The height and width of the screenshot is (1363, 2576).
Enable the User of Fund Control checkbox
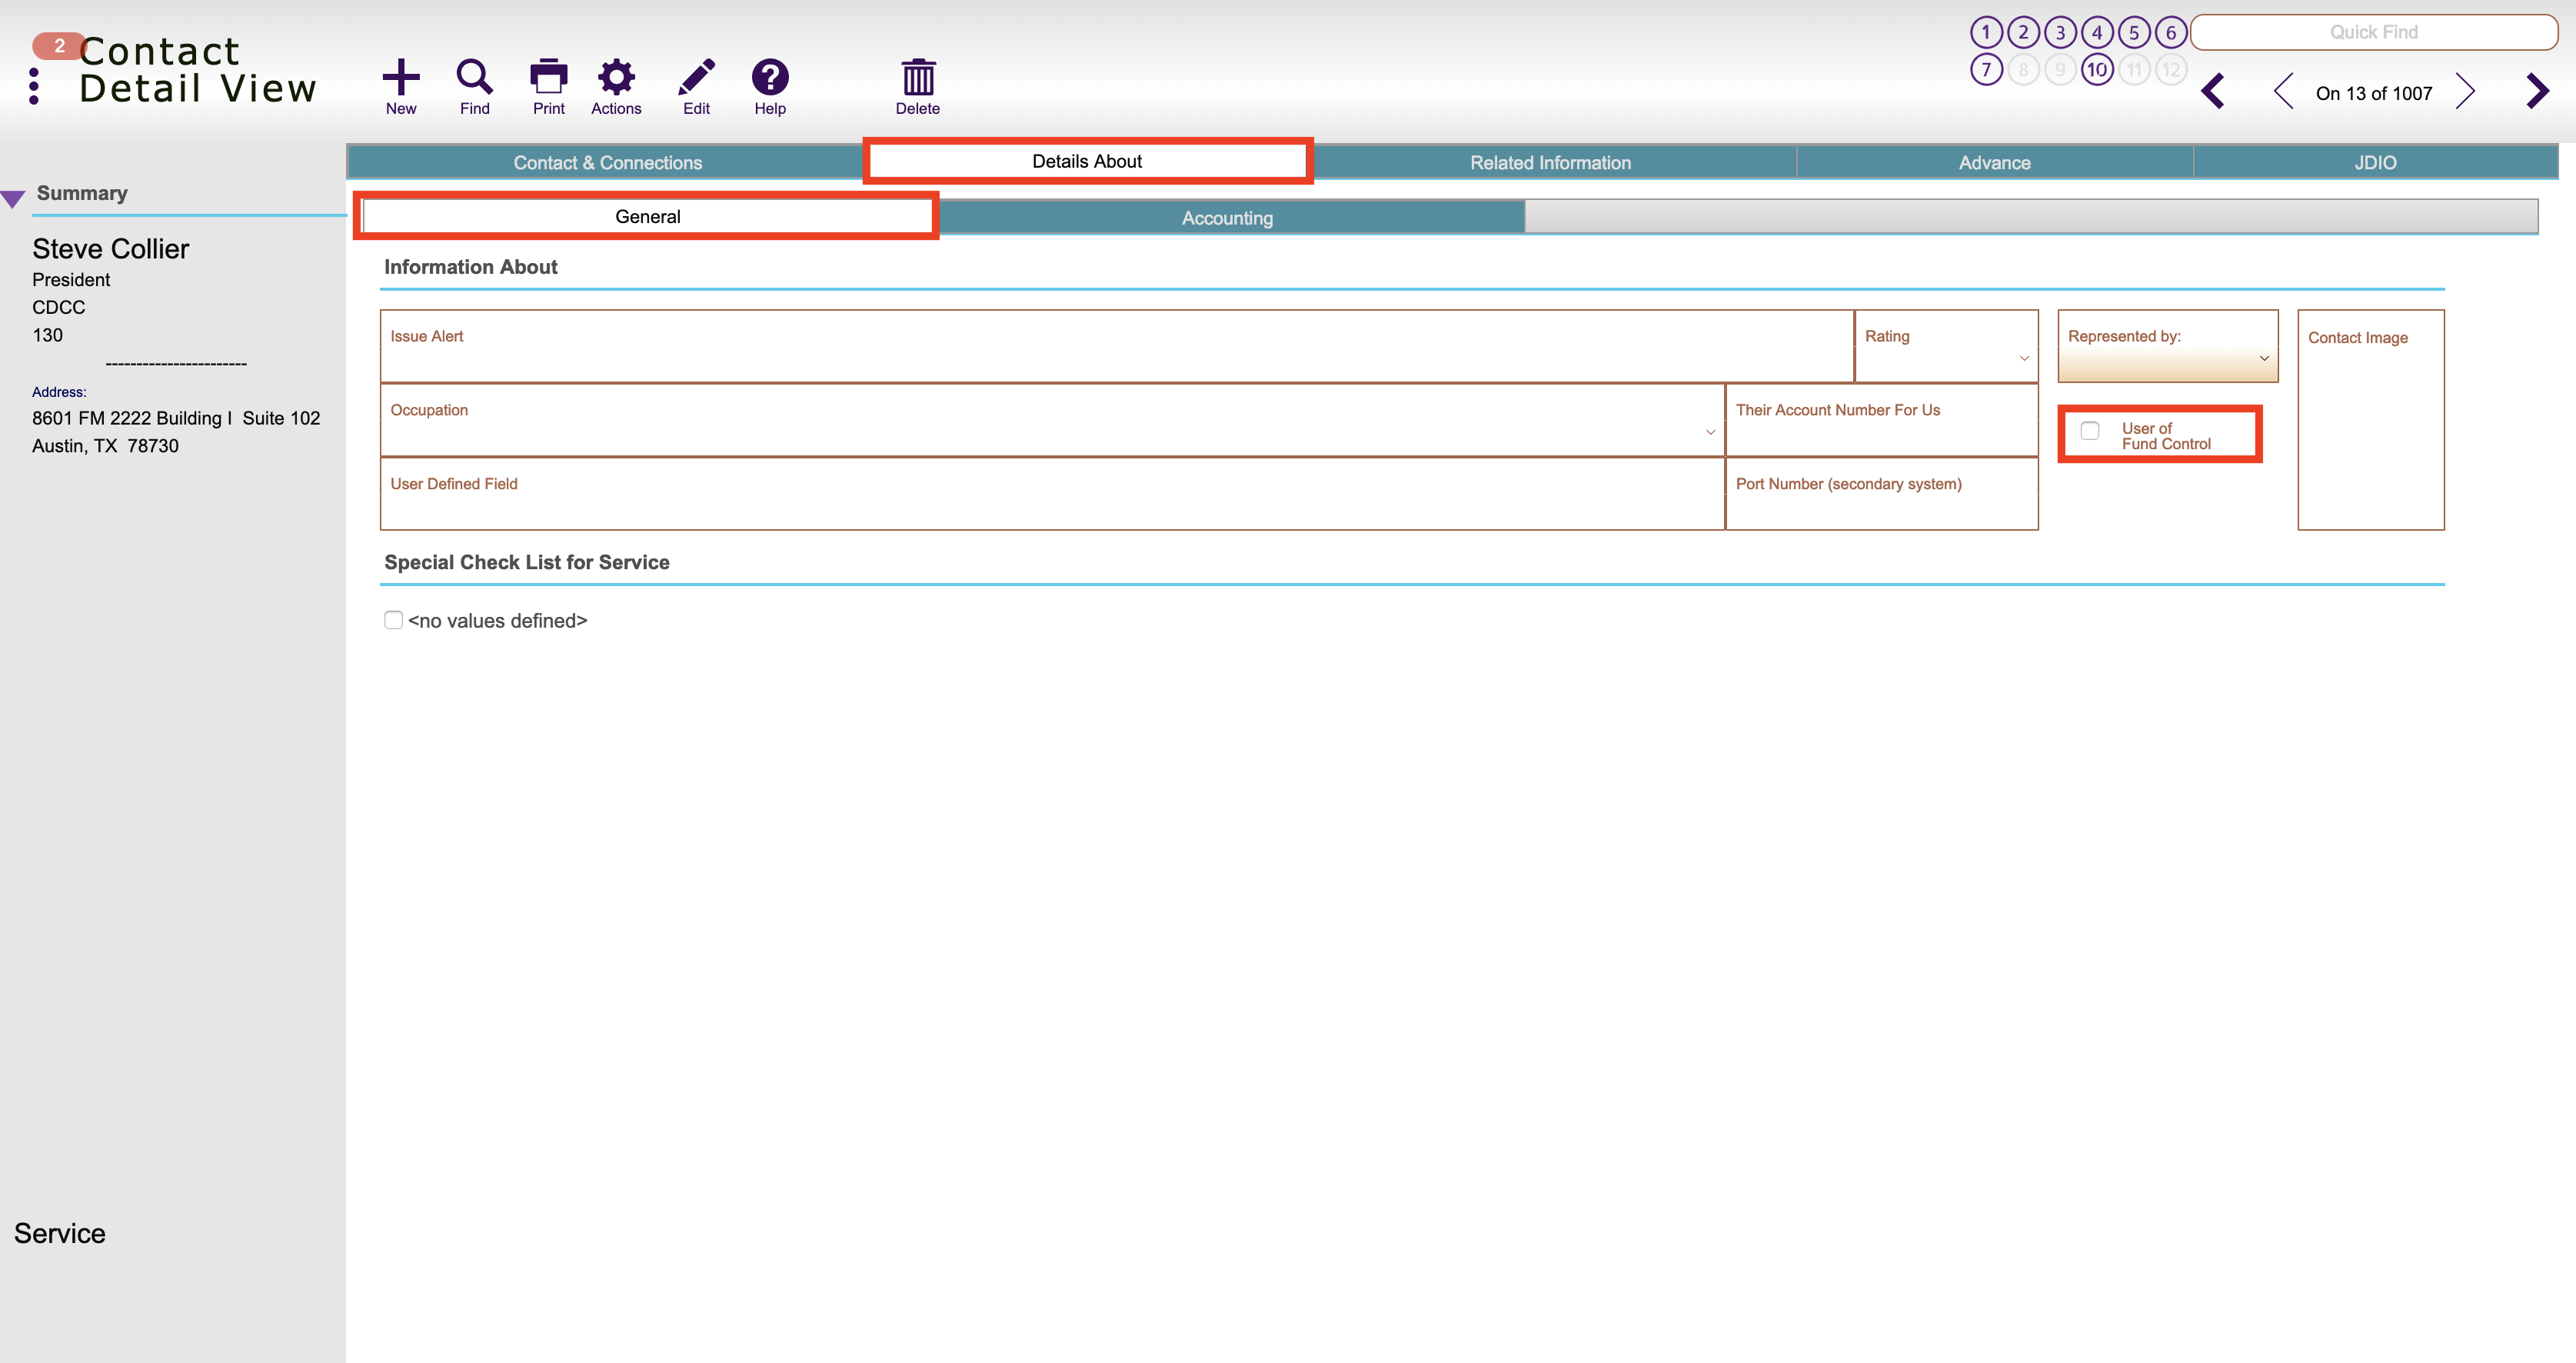tap(2089, 431)
